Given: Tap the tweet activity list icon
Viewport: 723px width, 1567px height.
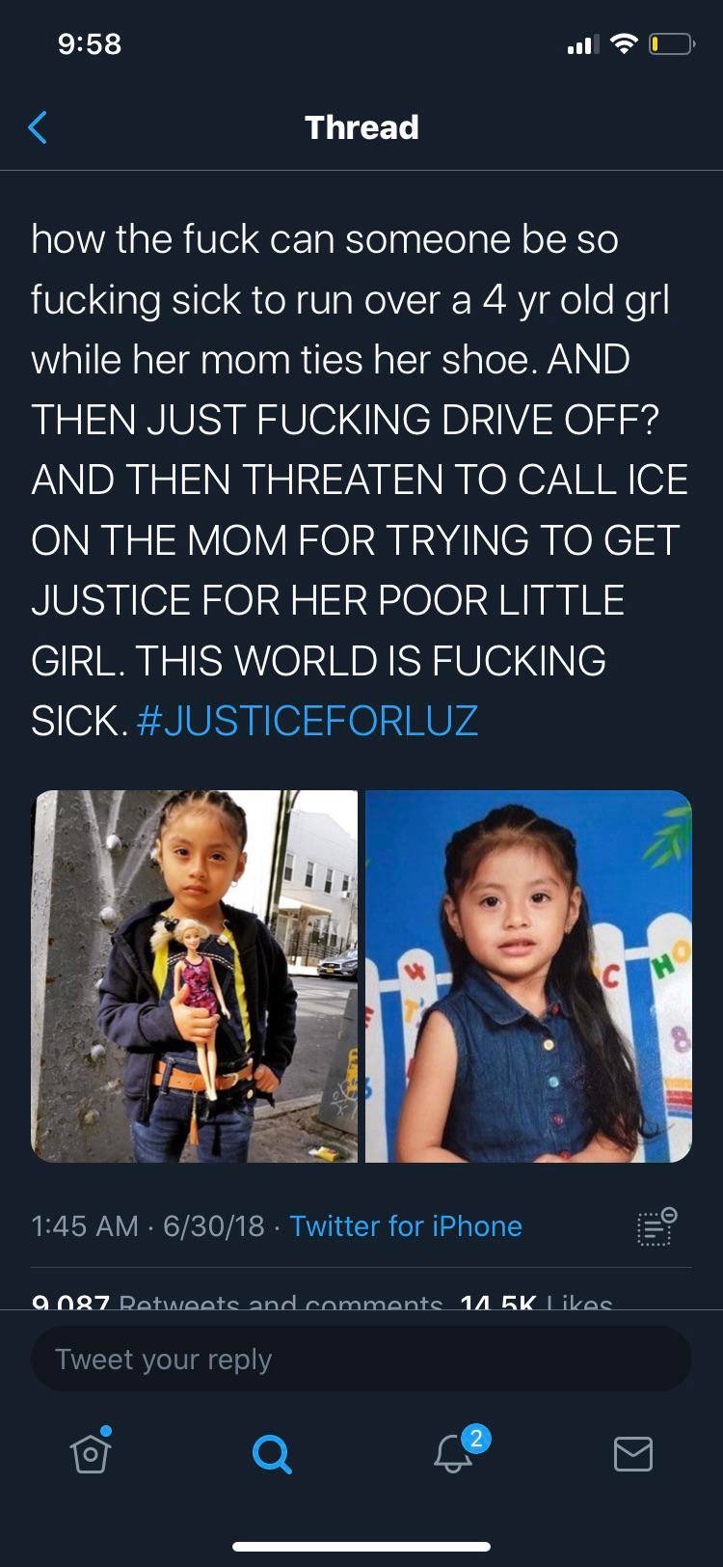Looking at the screenshot, I should tap(656, 1225).
